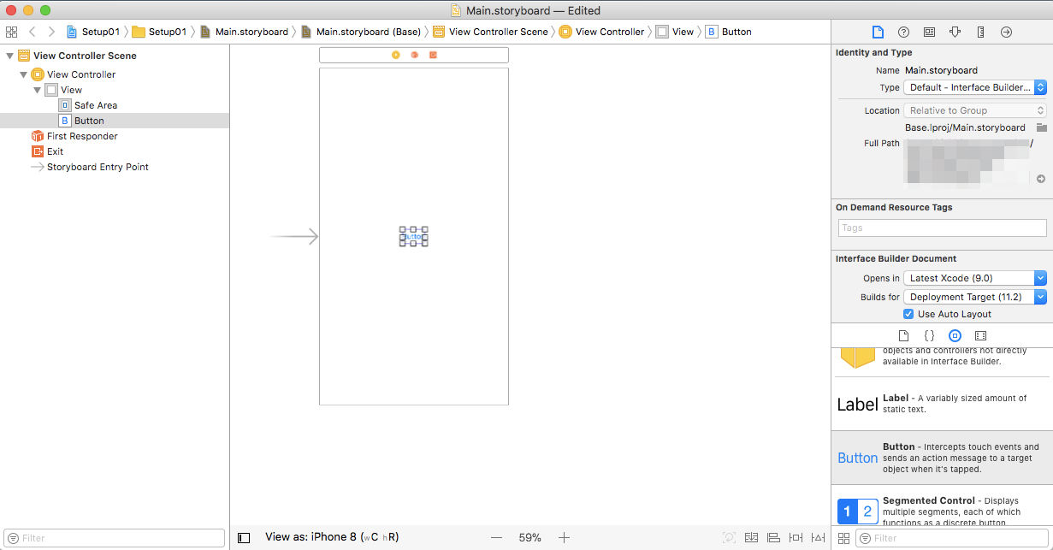Open the Align constraints menu
The height and width of the screenshot is (550, 1053).
(x=773, y=538)
